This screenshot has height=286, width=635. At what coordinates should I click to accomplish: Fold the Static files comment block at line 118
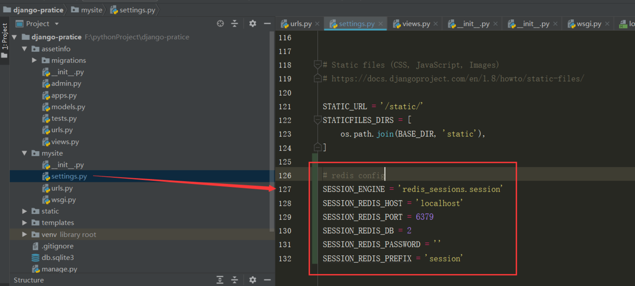pos(317,65)
